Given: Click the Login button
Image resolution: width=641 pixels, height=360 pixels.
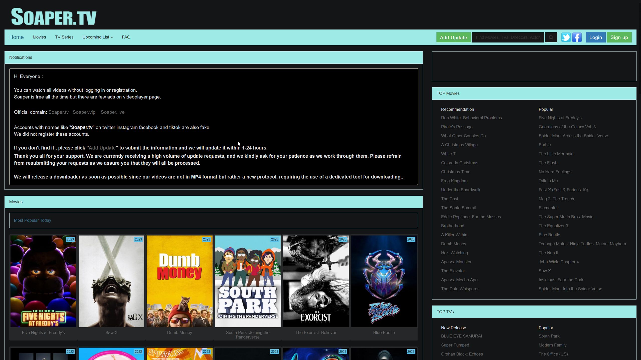Looking at the screenshot, I should 596,37.
